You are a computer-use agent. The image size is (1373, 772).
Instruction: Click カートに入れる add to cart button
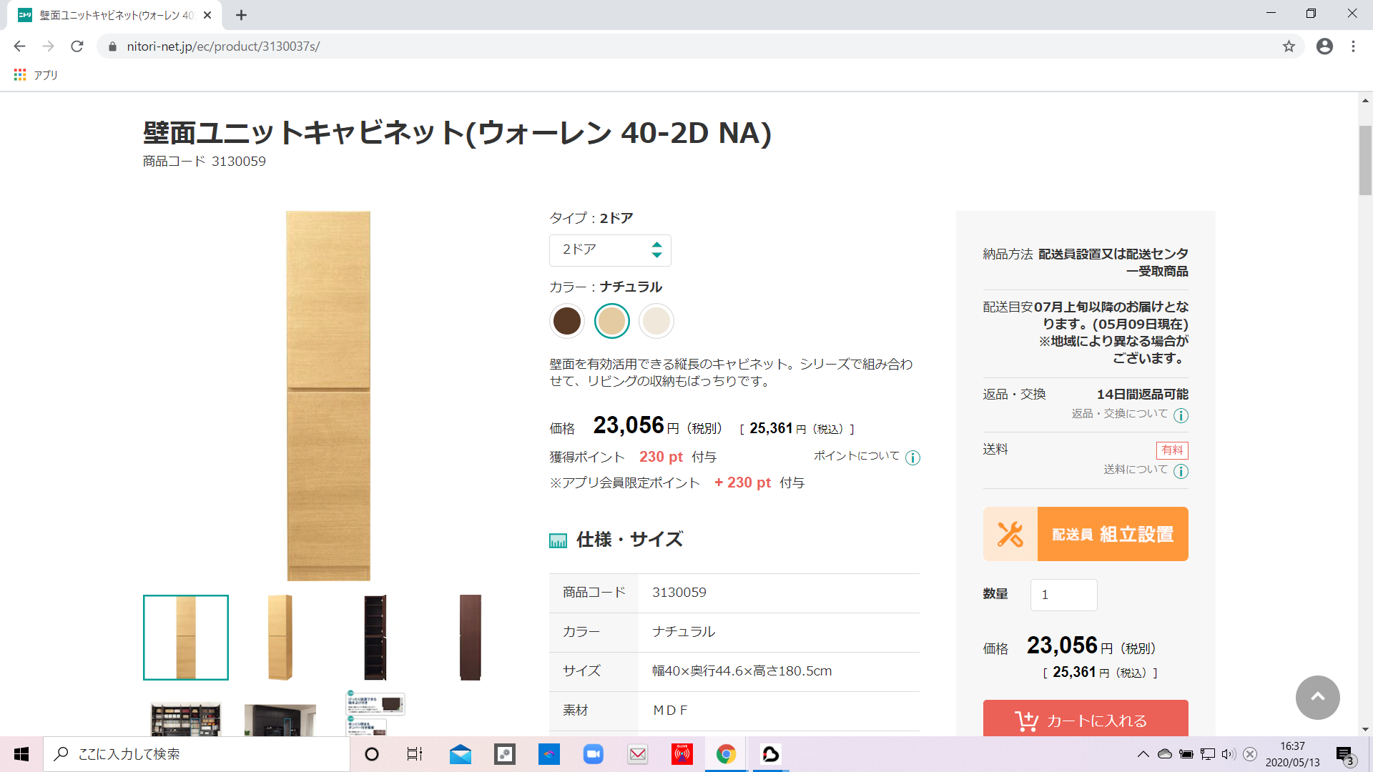pos(1085,719)
